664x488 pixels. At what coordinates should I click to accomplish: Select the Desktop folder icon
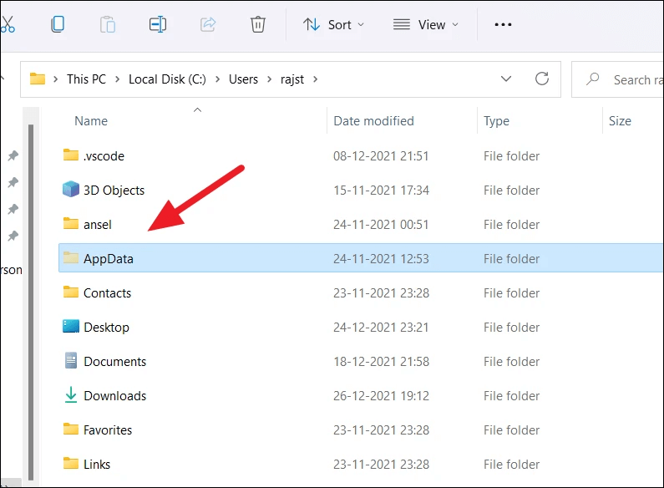(71, 327)
